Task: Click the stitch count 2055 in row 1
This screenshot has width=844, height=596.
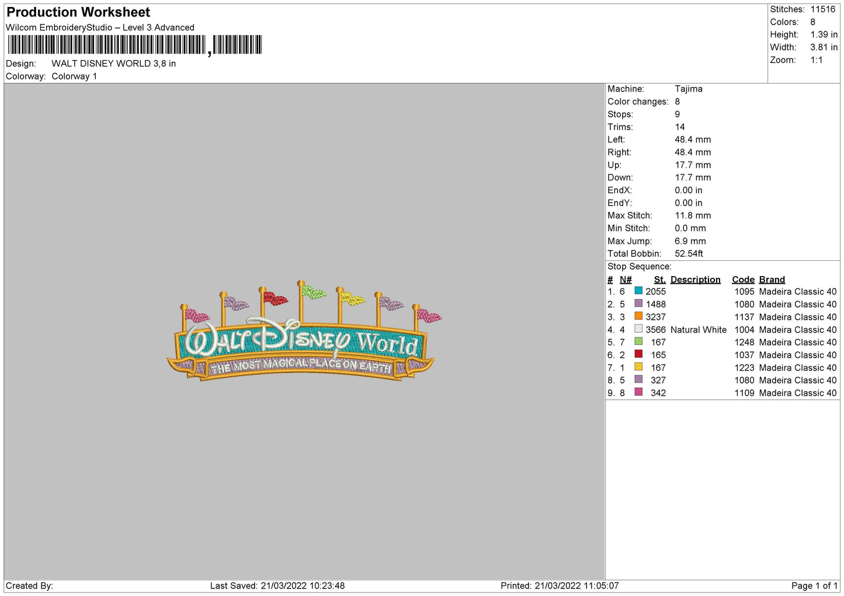Action: pos(655,291)
